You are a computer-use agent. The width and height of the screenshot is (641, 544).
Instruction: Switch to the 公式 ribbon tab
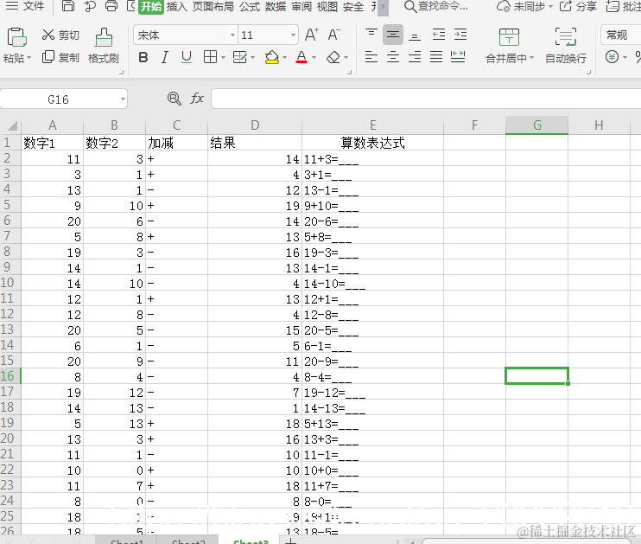250,7
